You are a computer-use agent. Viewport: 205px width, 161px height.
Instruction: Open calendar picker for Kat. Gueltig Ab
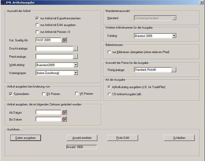[x=64, y=40]
